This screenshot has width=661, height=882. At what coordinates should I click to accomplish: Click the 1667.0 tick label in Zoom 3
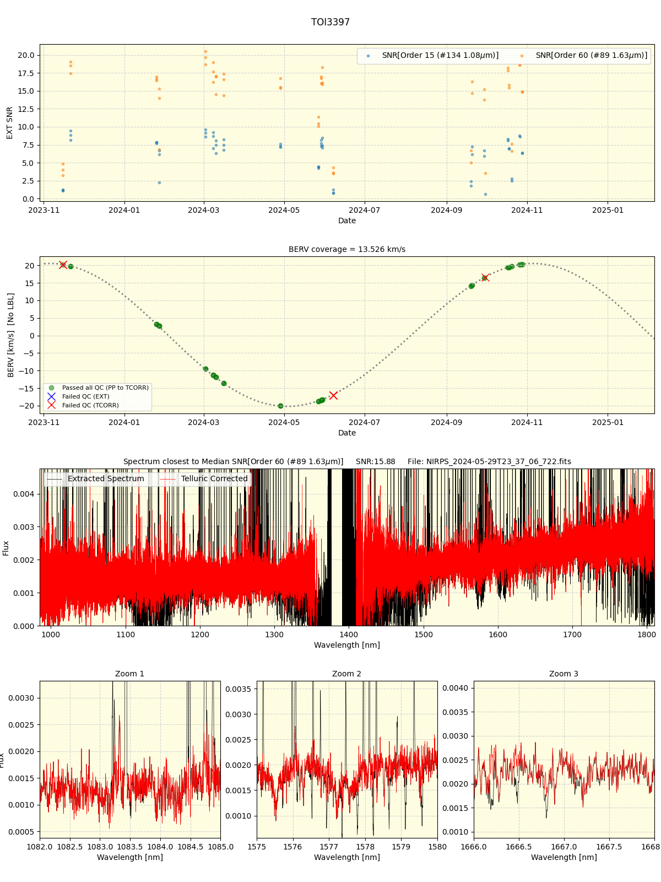click(x=564, y=847)
